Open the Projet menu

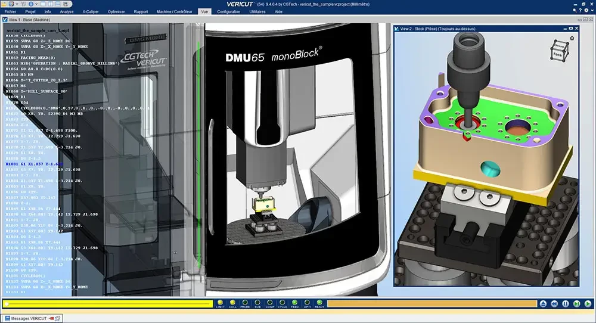[x=30, y=12]
